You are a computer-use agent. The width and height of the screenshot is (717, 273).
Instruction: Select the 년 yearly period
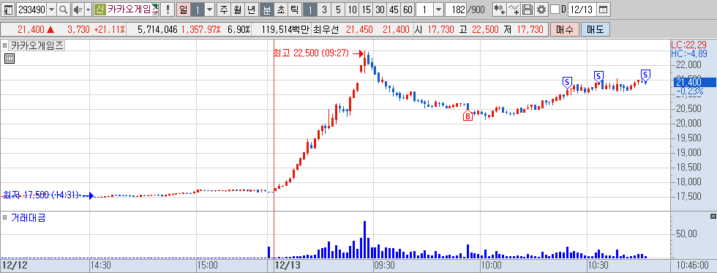pos(251,9)
